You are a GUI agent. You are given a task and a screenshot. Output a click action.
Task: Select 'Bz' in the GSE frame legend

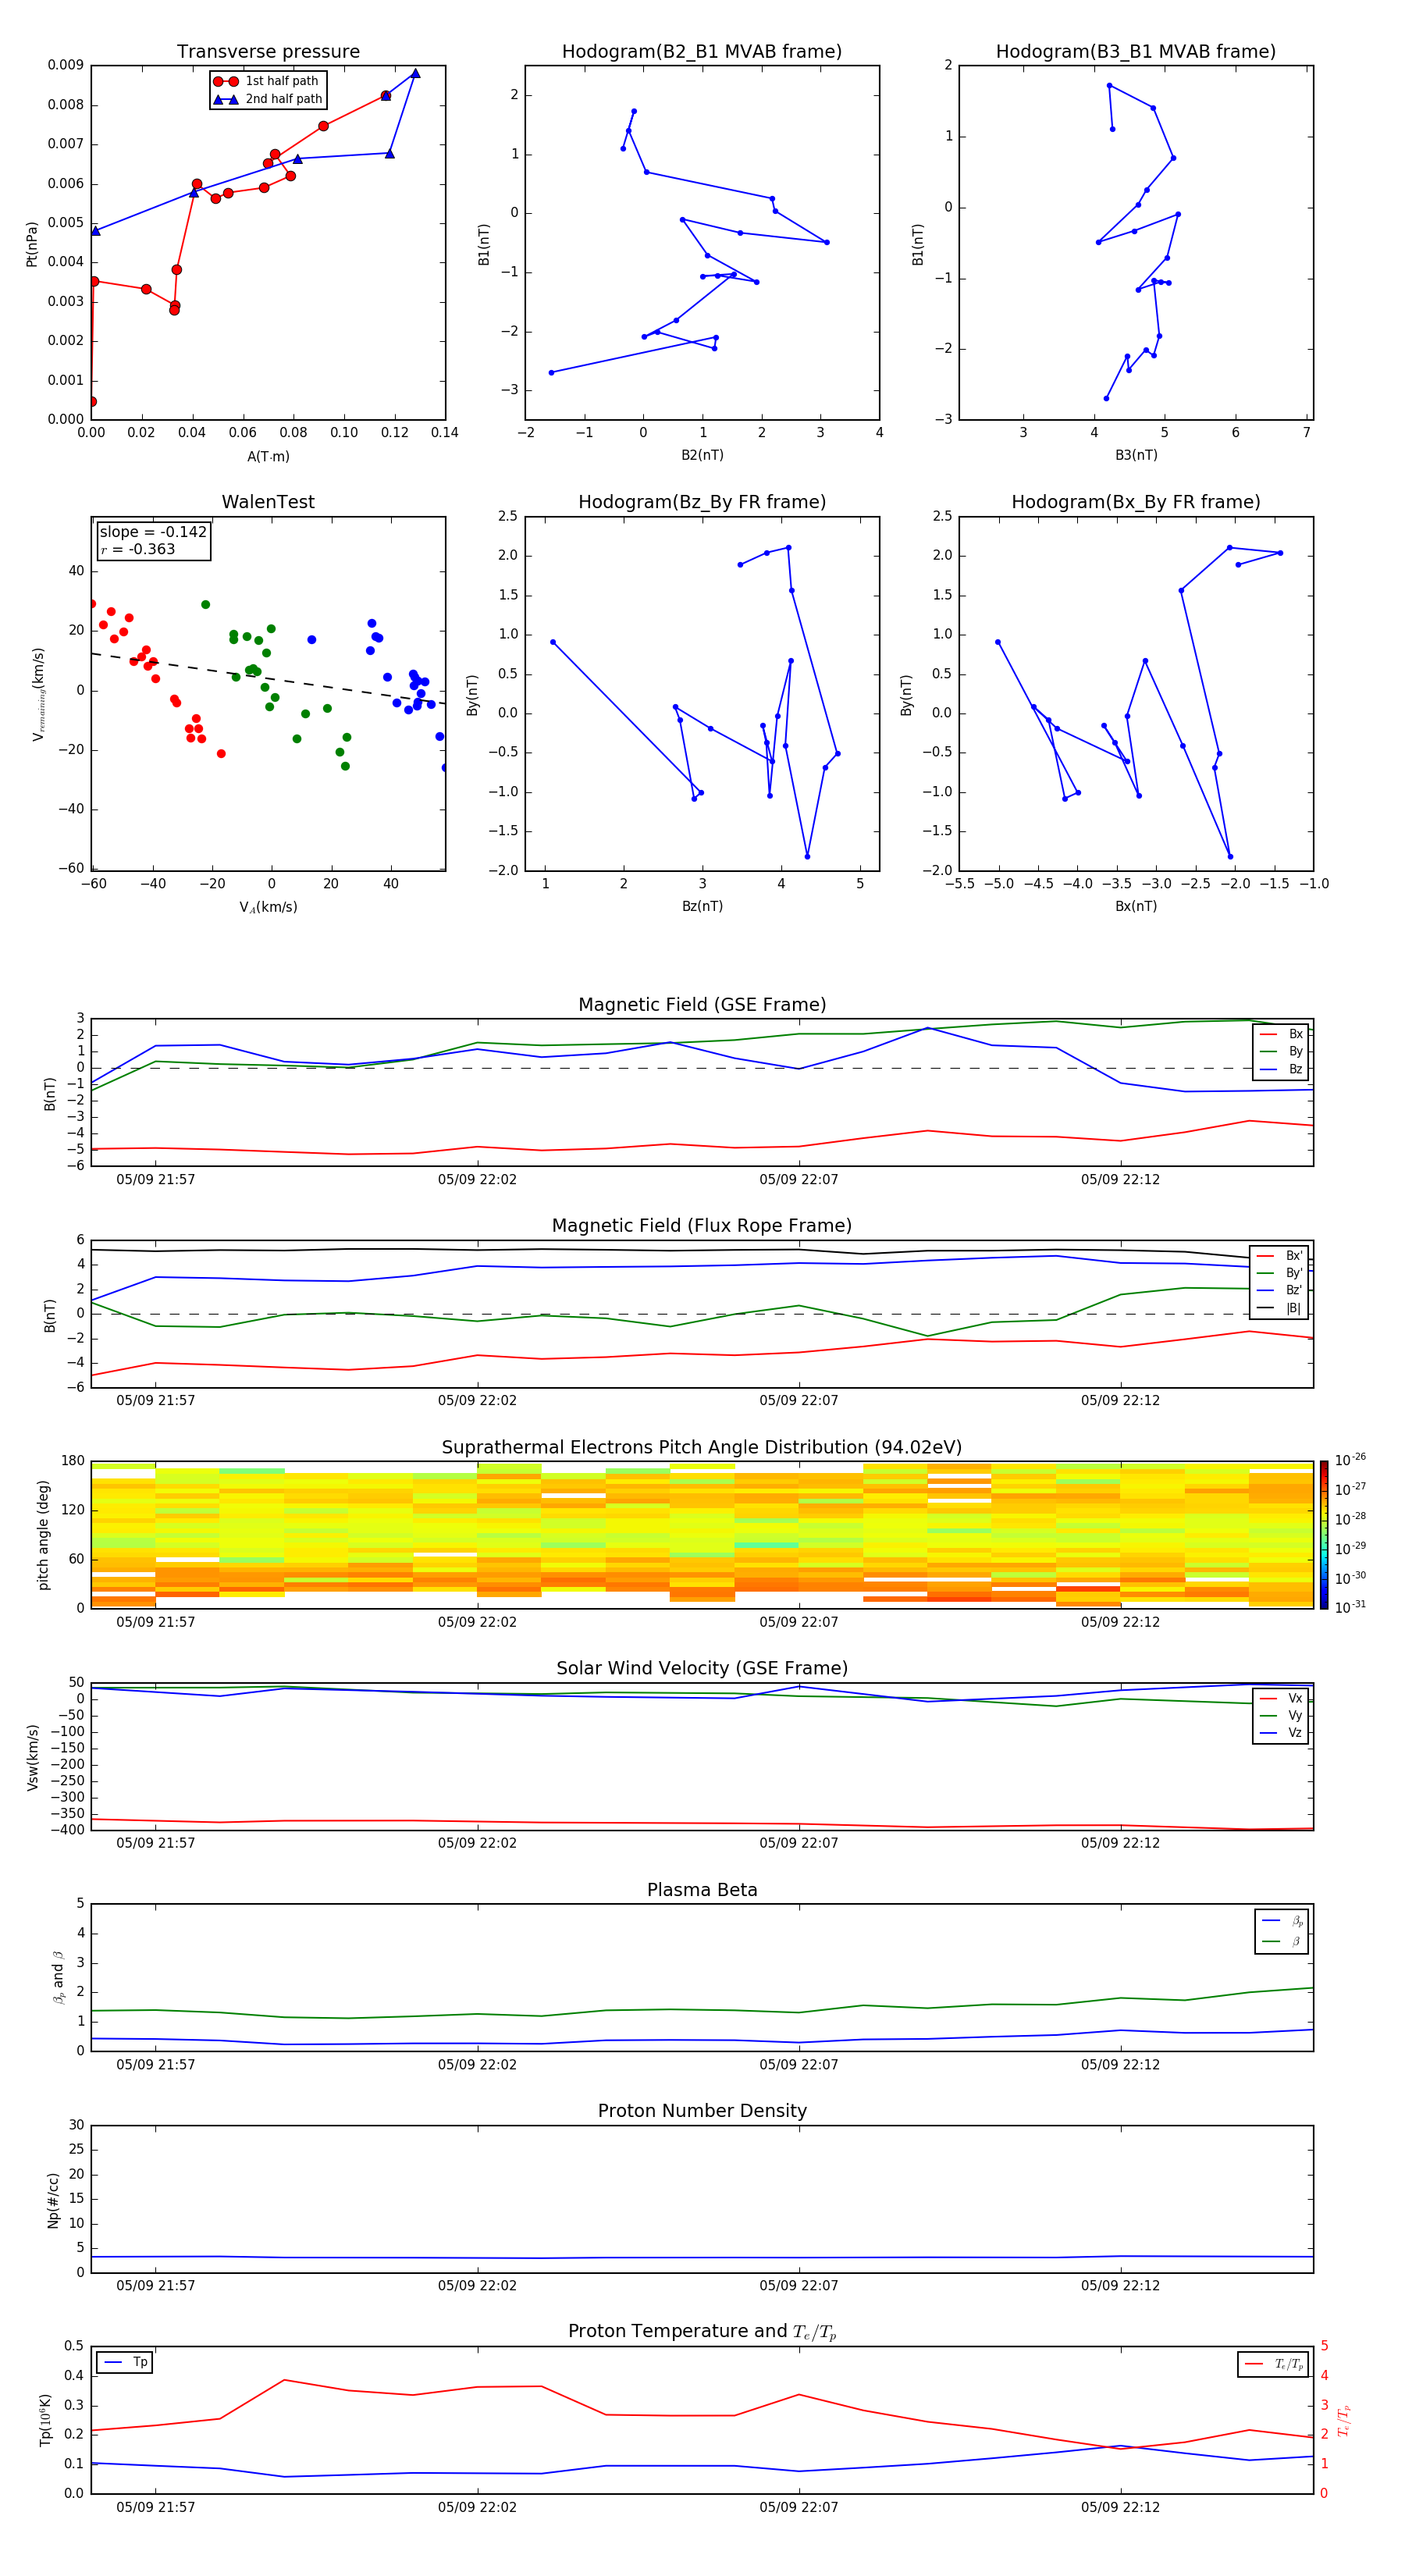(1281, 1069)
